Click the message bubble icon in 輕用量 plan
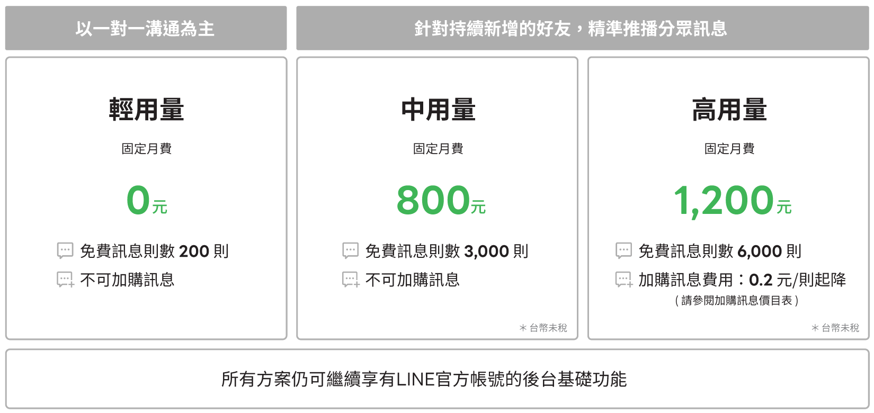 pos(65,250)
